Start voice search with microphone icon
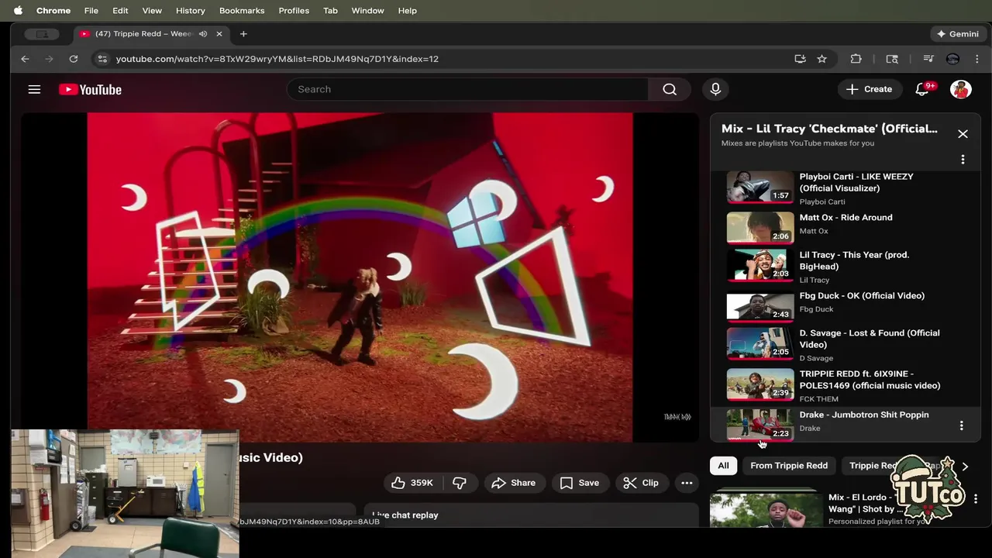 point(715,89)
